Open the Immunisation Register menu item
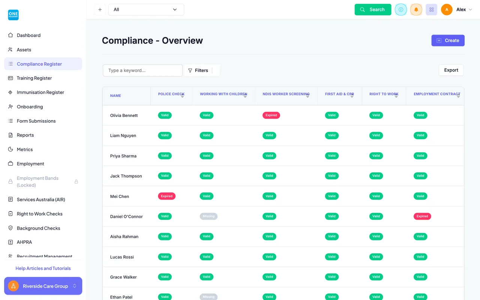The height and width of the screenshot is (300, 480). [x=43, y=92]
